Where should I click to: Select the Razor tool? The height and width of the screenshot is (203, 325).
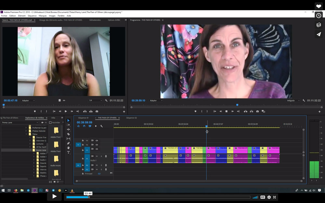(x=68, y=134)
